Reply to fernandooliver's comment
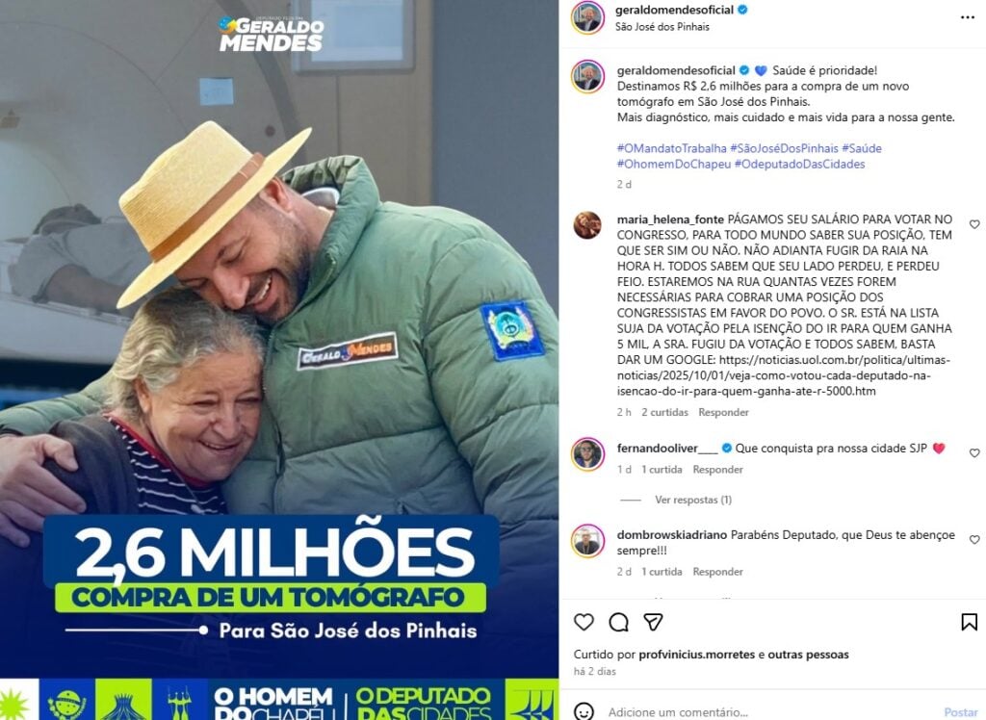986x720 pixels. (717, 470)
